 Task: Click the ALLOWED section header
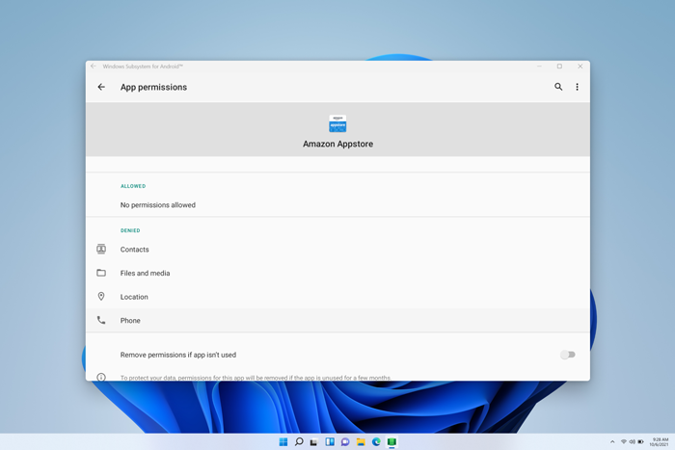click(133, 186)
